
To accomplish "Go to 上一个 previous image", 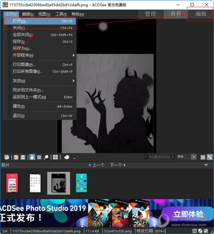I will pyautogui.click(x=97, y=165).
